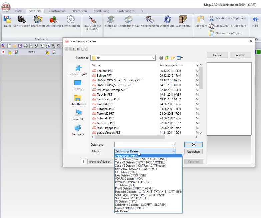Click the Netzwerk location icon

coord(78,130)
